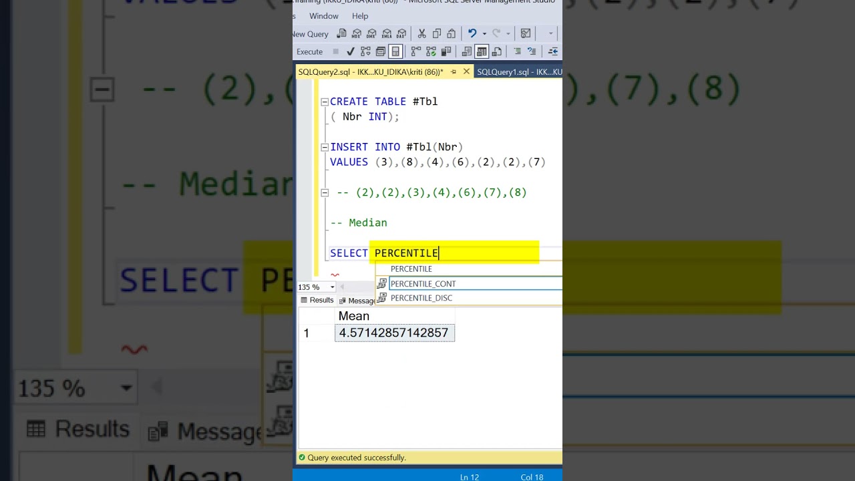Expand the Undo history dropdown
Screen dimensions: 855x481
484,33
